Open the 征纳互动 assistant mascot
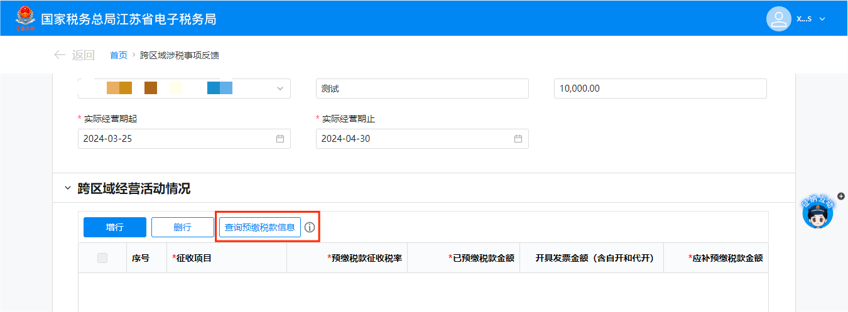The height and width of the screenshot is (312, 848). click(x=818, y=214)
